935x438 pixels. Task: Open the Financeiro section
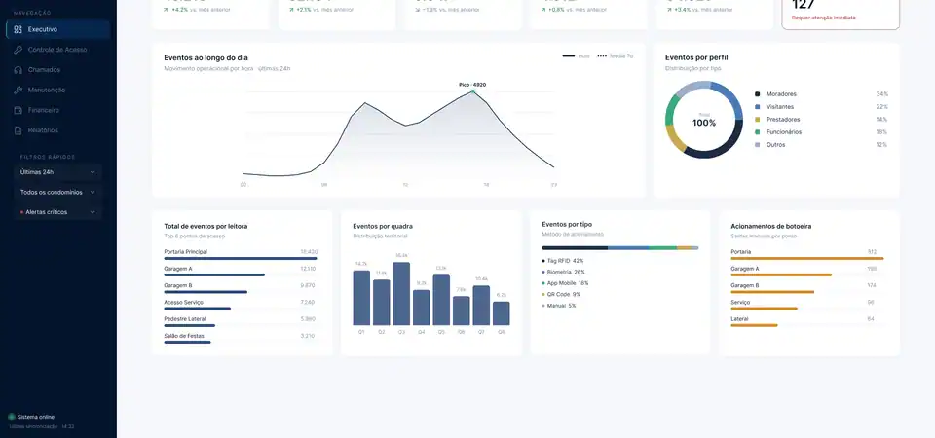point(57,110)
